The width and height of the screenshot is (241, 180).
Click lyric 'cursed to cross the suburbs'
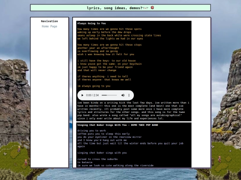point(97,159)
